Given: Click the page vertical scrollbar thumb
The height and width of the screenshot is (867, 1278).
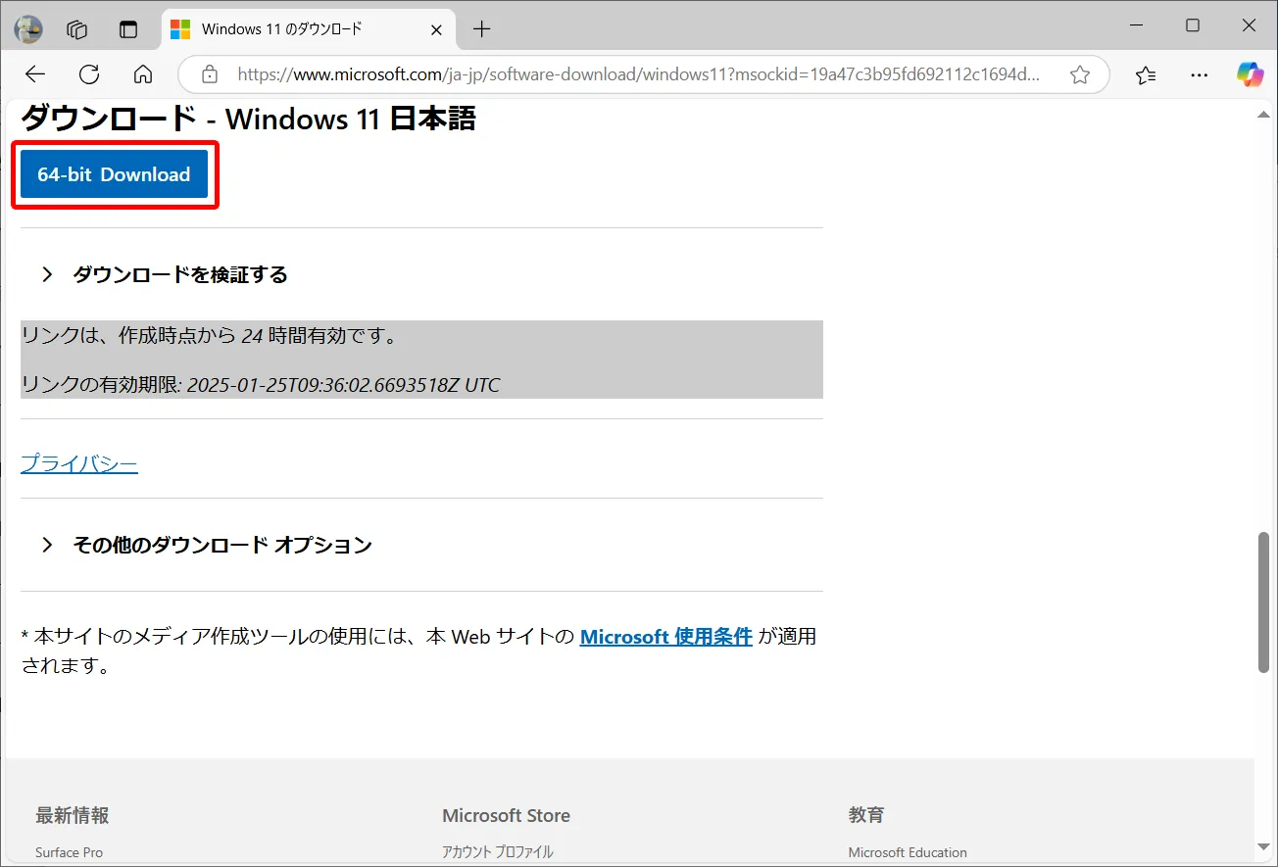Looking at the screenshot, I should click(1264, 602).
